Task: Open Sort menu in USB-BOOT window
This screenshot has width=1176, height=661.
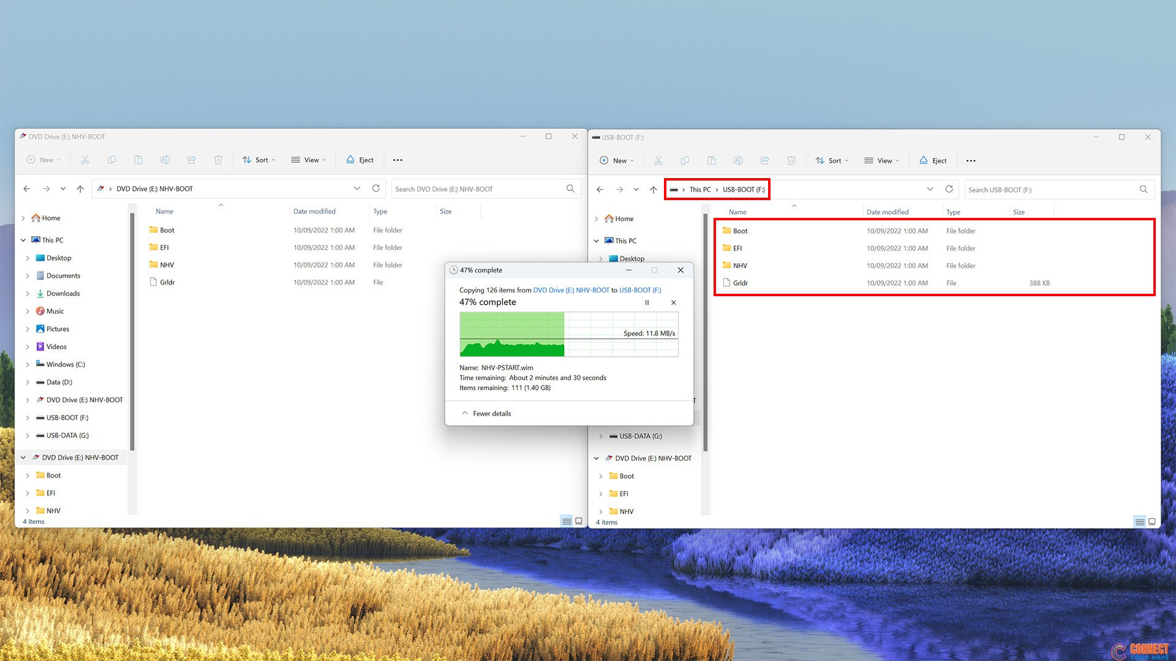Action: tap(832, 160)
